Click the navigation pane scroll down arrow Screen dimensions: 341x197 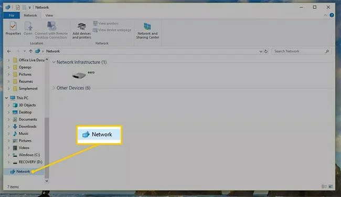(x=47, y=181)
